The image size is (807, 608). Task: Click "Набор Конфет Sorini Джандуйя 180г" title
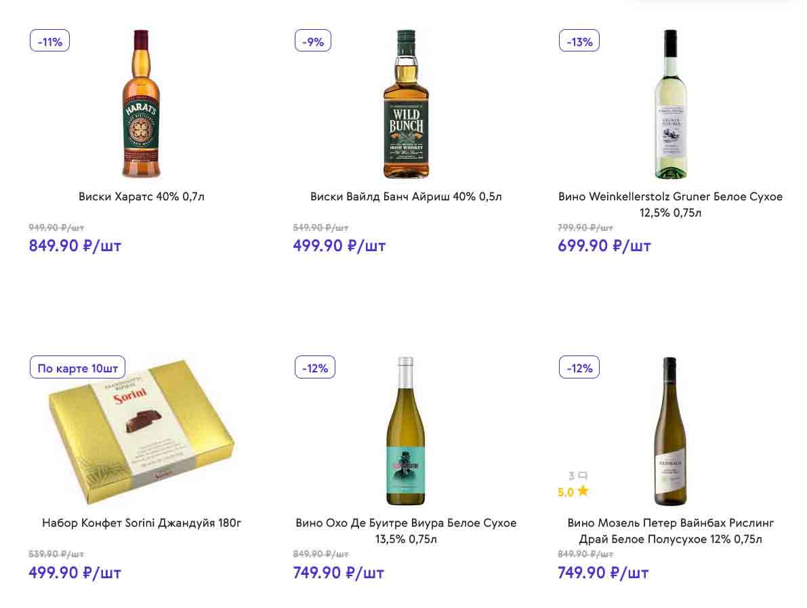click(142, 523)
